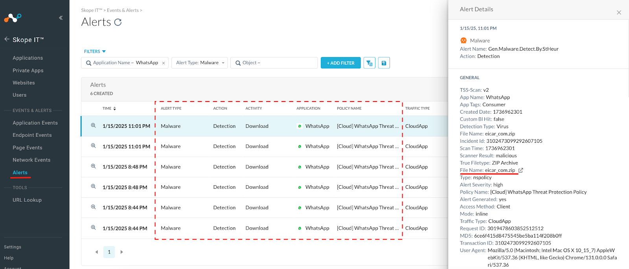629x269 pixels.
Task: Click the ACTION column header
Action: pyautogui.click(x=220, y=109)
